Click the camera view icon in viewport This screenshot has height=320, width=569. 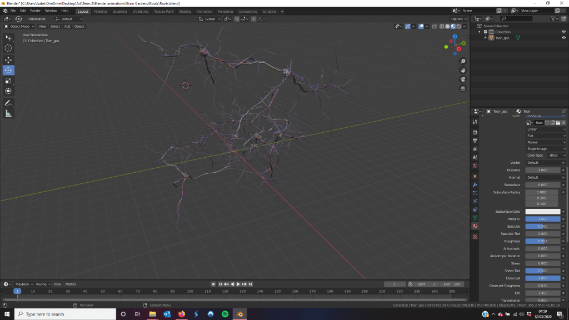tap(463, 79)
